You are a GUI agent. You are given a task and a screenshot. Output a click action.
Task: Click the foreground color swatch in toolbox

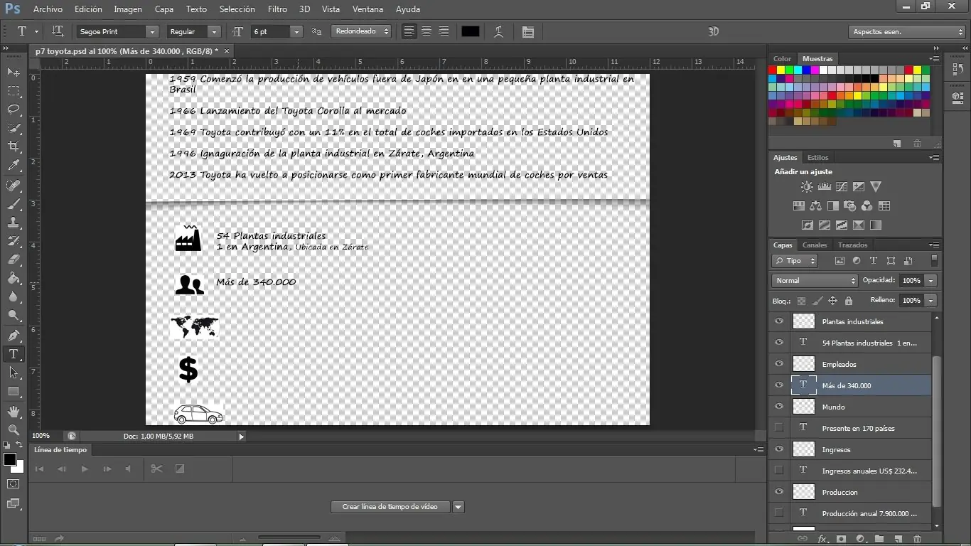pyautogui.click(x=10, y=459)
